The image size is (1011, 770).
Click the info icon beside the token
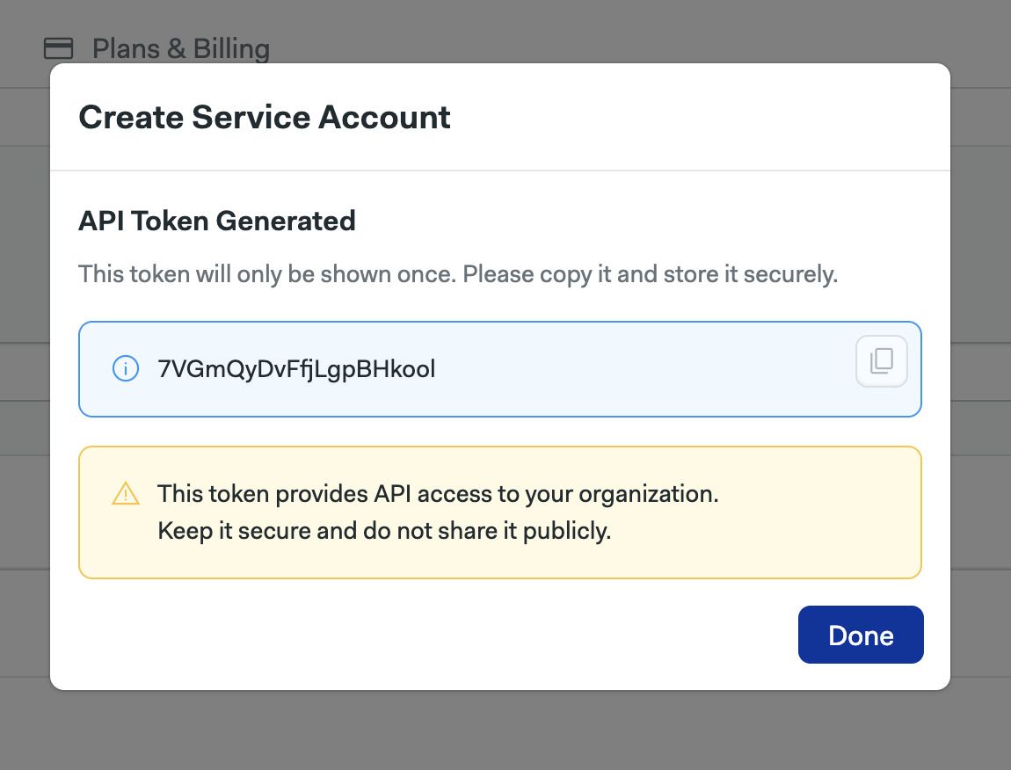[126, 369]
